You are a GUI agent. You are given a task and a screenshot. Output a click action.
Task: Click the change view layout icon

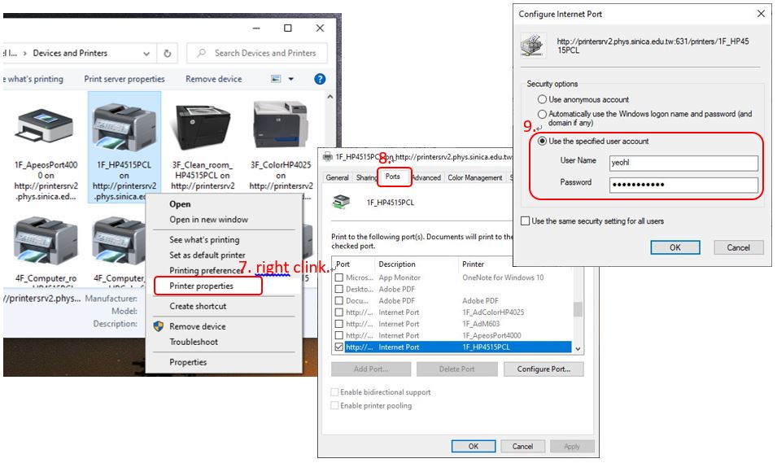[x=275, y=79]
